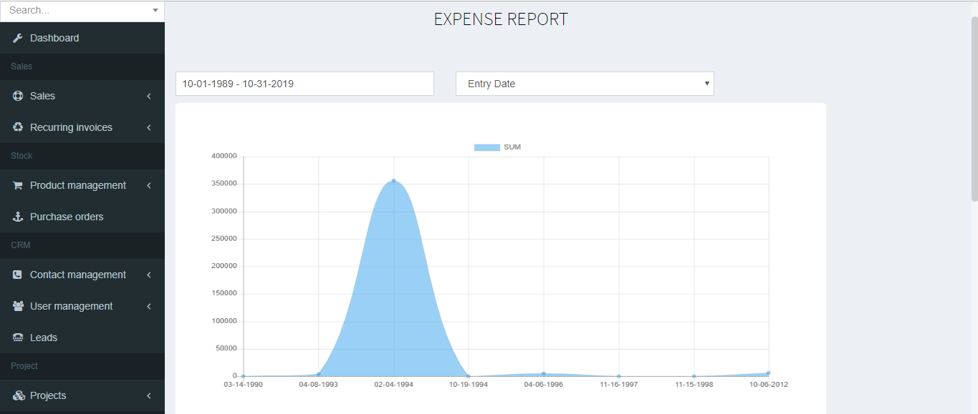Open the Dashboard menu item
The width and height of the screenshot is (978, 414).
[54, 38]
